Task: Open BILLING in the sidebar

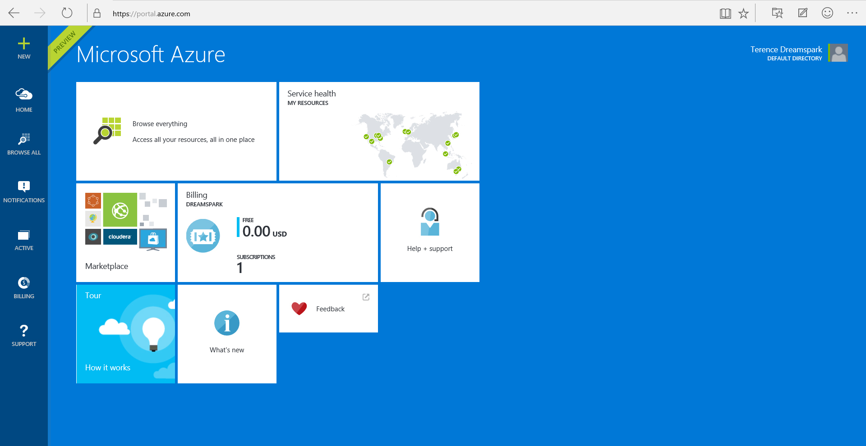Action: coord(24,288)
